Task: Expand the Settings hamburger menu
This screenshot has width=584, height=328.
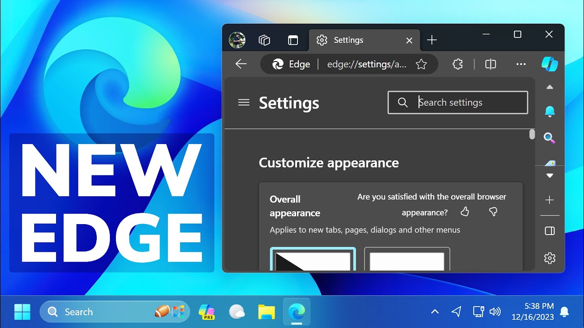Action: [244, 102]
